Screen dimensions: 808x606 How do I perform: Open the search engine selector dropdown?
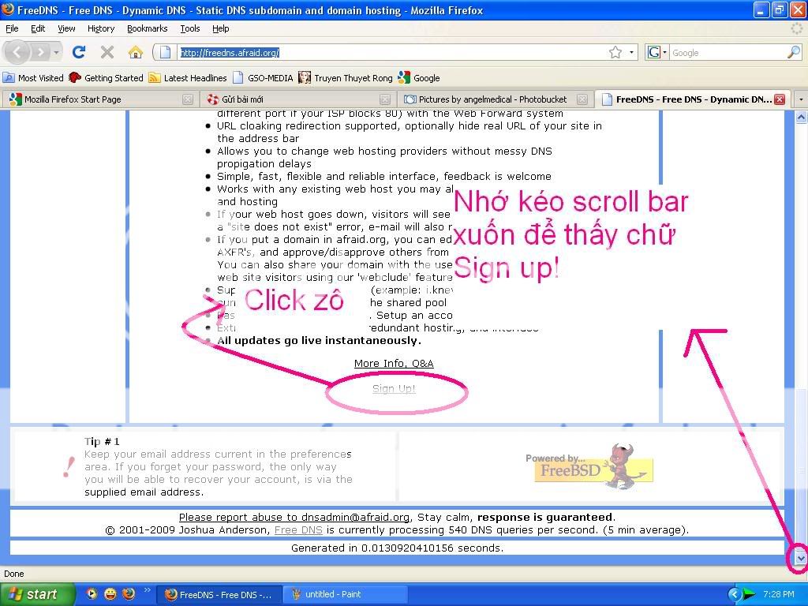657,52
